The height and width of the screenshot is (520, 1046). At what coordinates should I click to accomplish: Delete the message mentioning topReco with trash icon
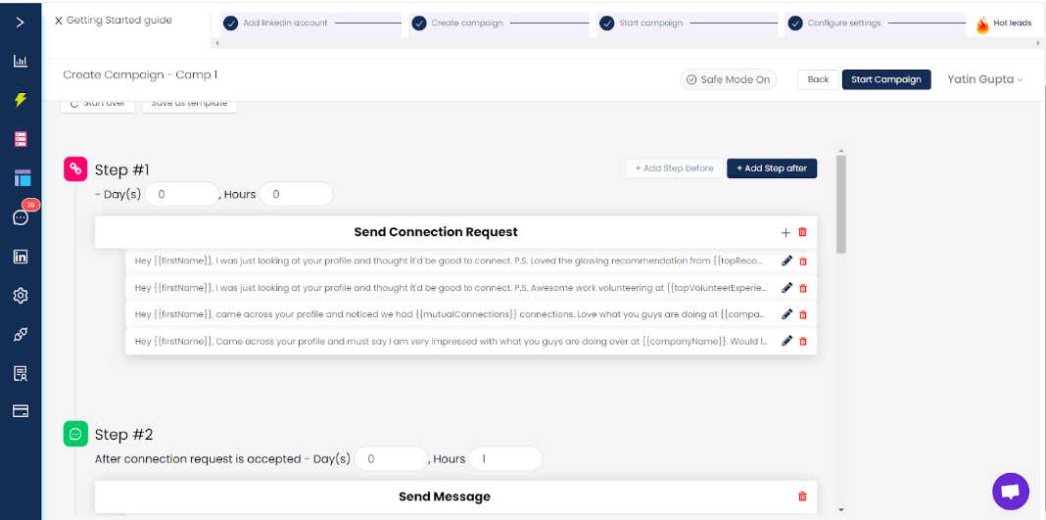pyautogui.click(x=803, y=261)
